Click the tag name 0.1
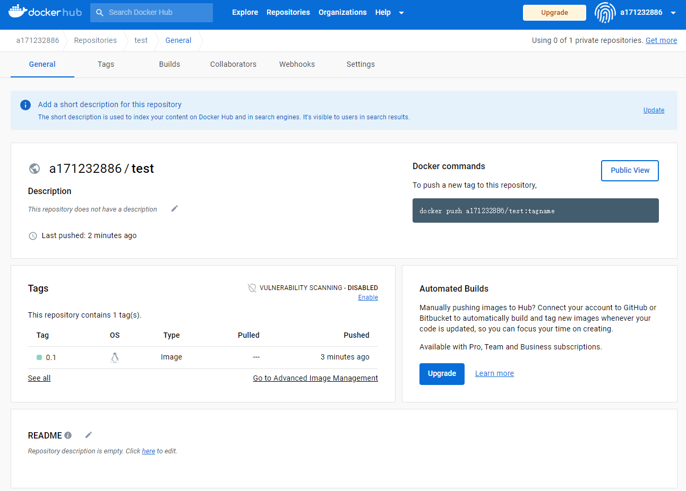 (x=51, y=357)
